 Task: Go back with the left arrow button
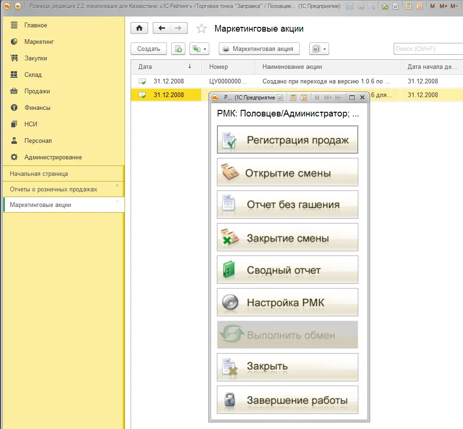tap(162, 28)
